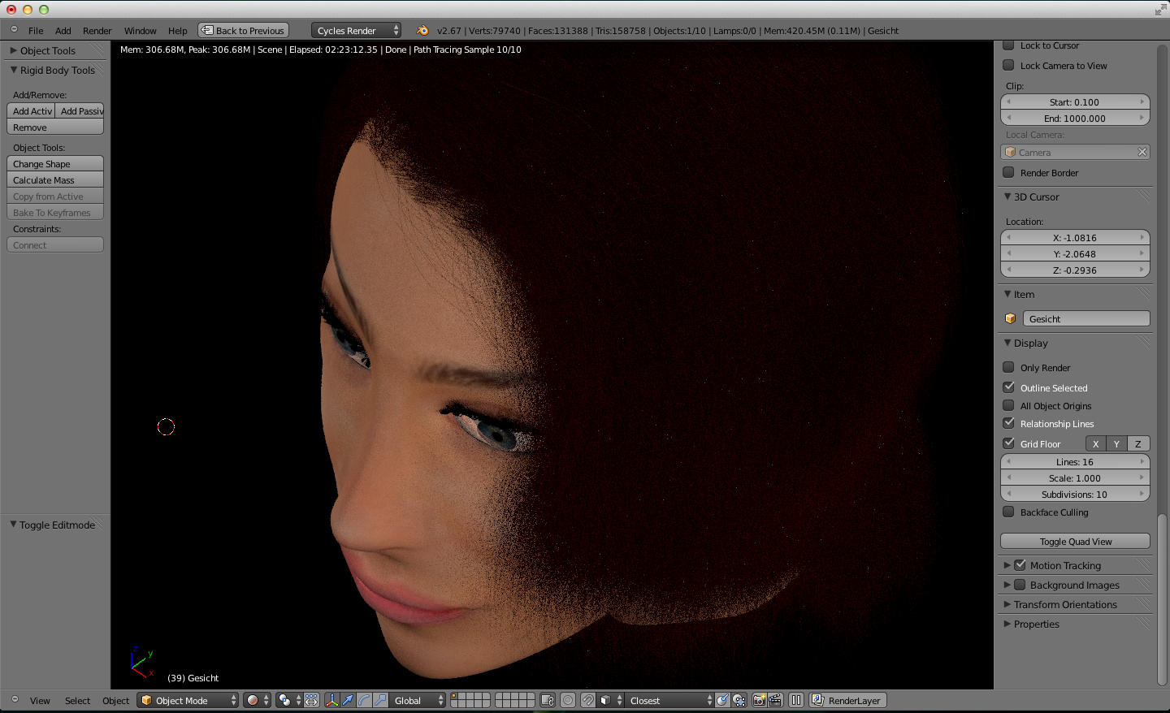This screenshot has height=713, width=1170.
Task: Open the Render menu
Action: [x=97, y=31]
